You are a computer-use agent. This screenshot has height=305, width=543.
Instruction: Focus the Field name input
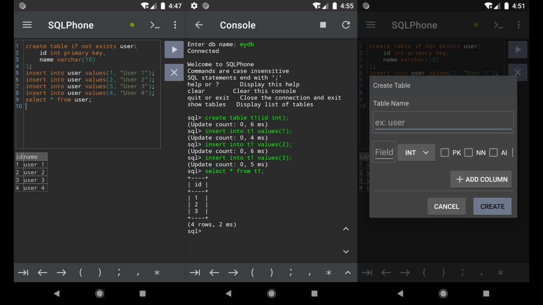(384, 152)
